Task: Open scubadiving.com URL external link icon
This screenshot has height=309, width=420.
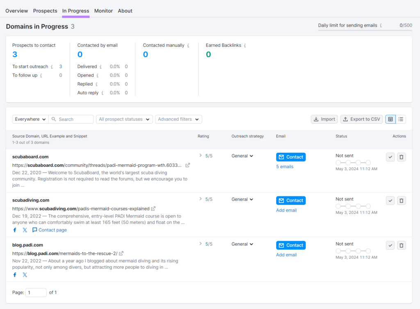Action: coord(153,209)
